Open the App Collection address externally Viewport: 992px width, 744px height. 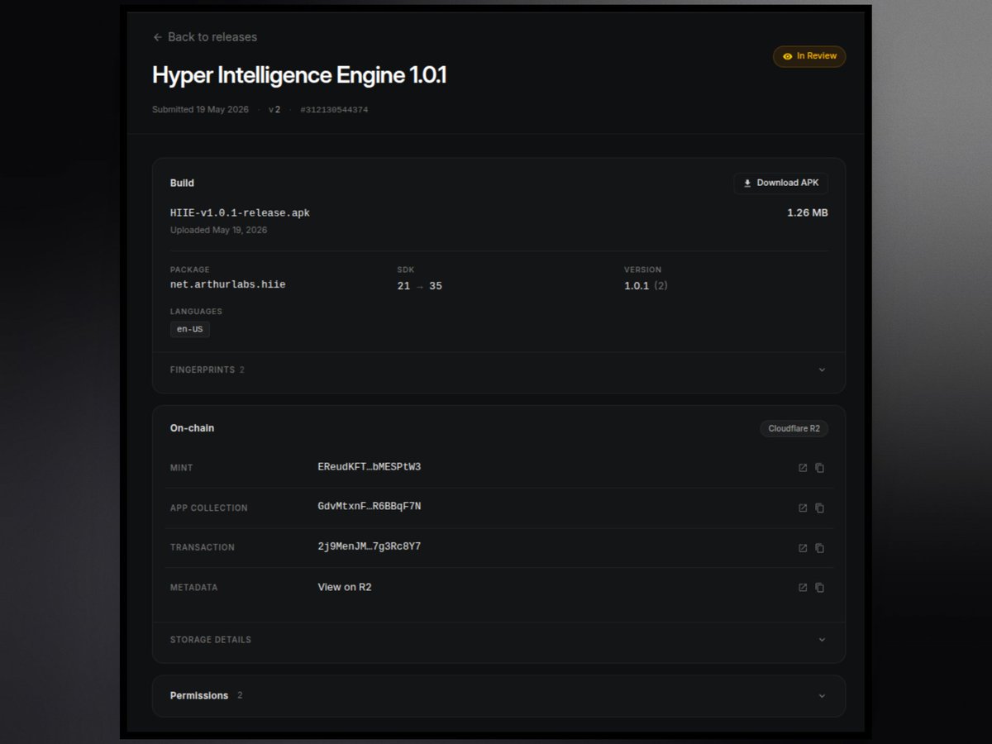803,508
